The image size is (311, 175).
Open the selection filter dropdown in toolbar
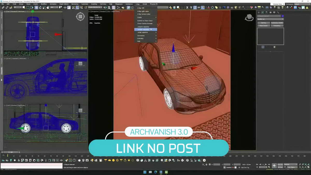pos(18,8)
